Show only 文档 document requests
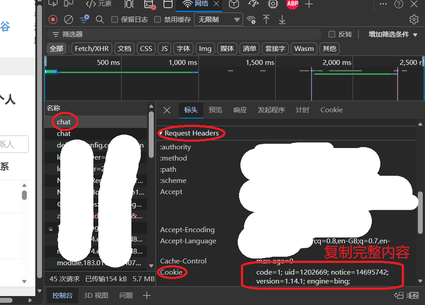 tap(124, 49)
